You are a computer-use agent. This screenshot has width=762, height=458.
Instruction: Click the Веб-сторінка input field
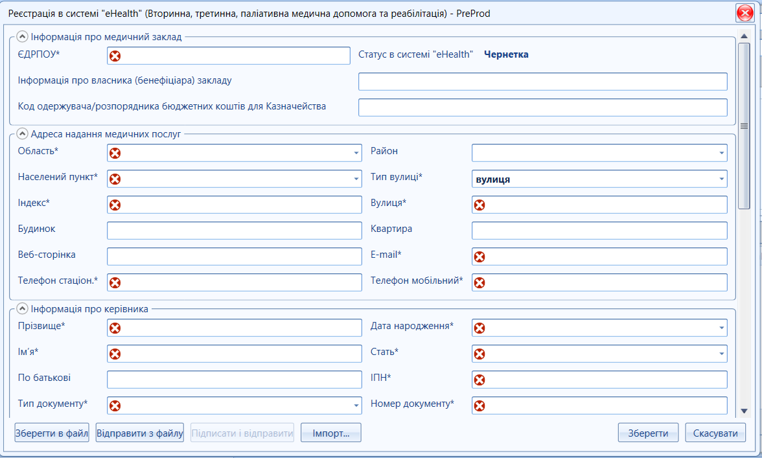235,257
